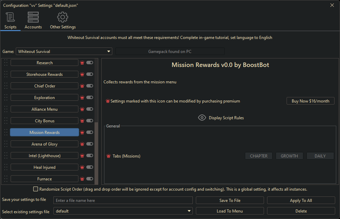Image resolution: width=340 pixels, height=219 pixels.
Task: Click the crown icon beside Mission Rewards
Action: 82,132
